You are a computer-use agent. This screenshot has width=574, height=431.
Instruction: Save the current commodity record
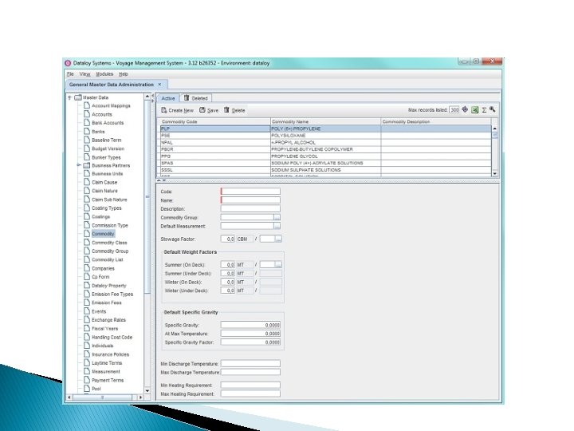click(x=209, y=110)
